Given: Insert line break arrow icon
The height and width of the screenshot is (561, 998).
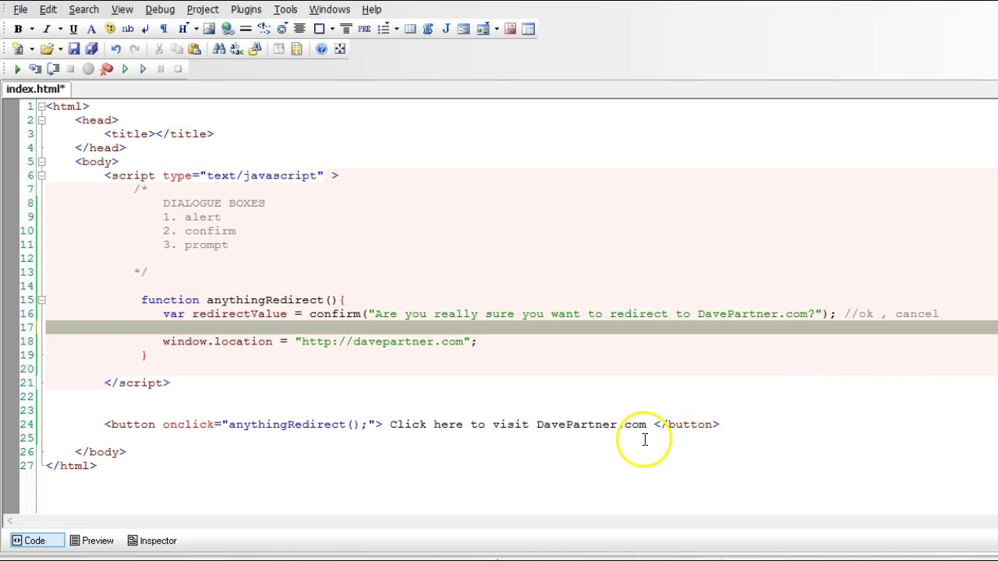Looking at the screenshot, I should (145, 29).
